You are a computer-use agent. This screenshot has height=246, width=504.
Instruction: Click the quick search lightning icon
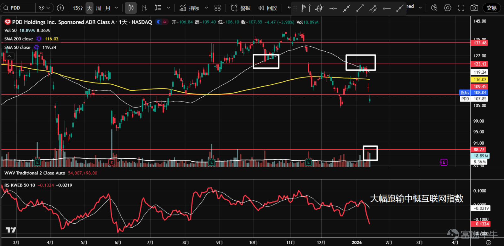tap(434, 8)
